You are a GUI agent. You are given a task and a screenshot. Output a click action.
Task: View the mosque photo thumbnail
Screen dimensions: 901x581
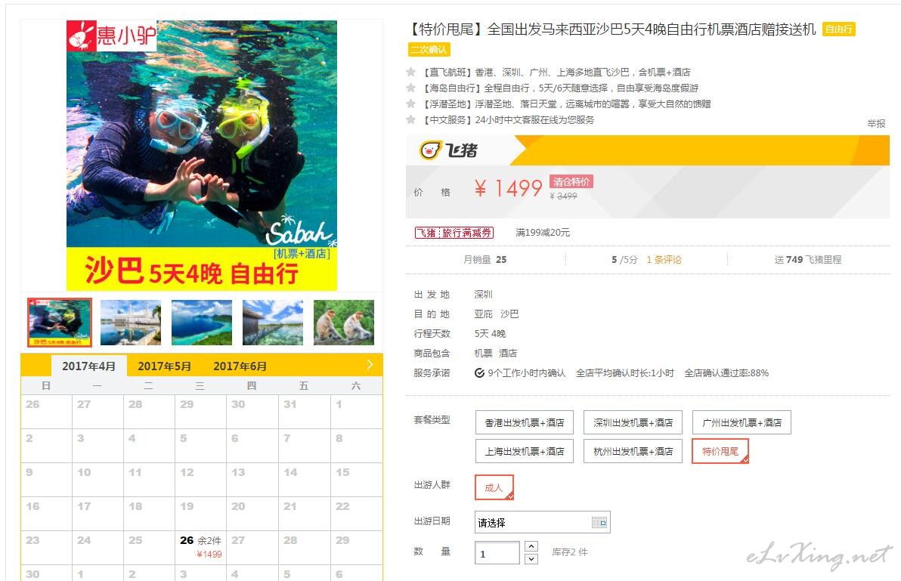(x=131, y=322)
